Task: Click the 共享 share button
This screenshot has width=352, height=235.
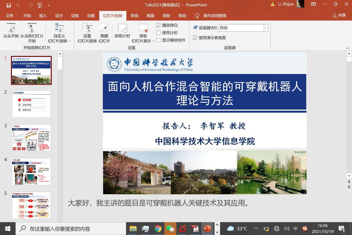Action: pos(339,16)
